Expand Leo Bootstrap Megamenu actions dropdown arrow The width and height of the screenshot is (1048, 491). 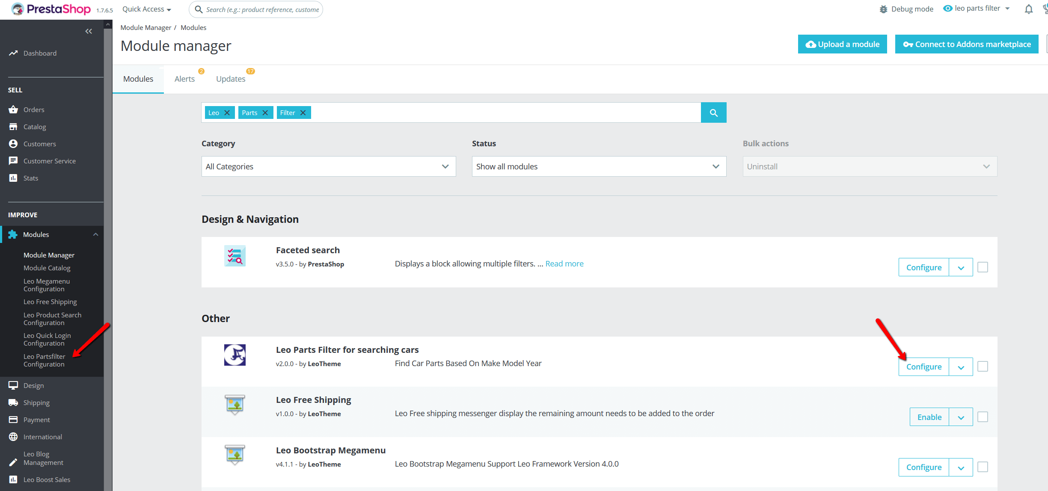(x=961, y=467)
